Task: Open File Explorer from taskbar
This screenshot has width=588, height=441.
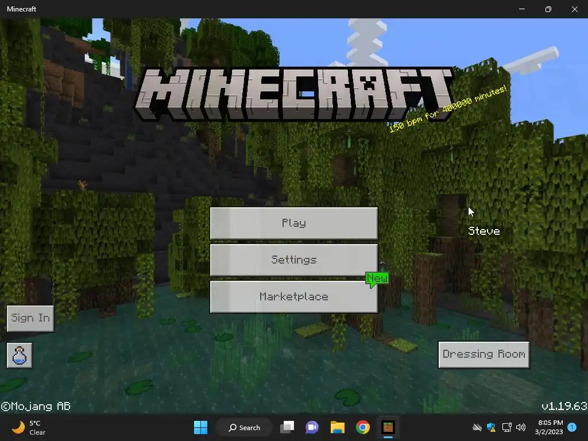Action: (x=338, y=427)
